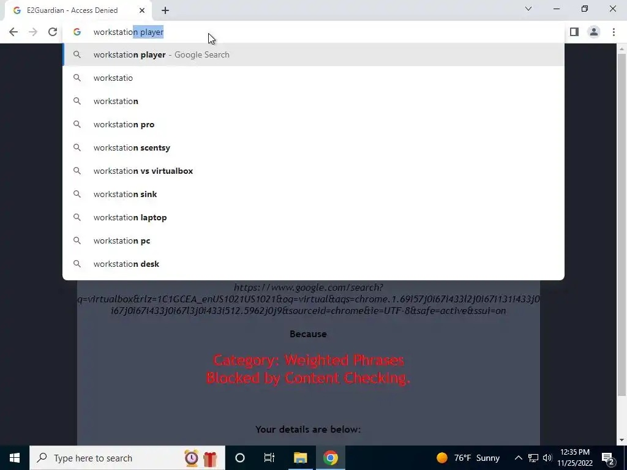The width and height of the screenshot is (627, 470).
Task: Open the Chrome profile avatar menu
Action: coord(594,32)
